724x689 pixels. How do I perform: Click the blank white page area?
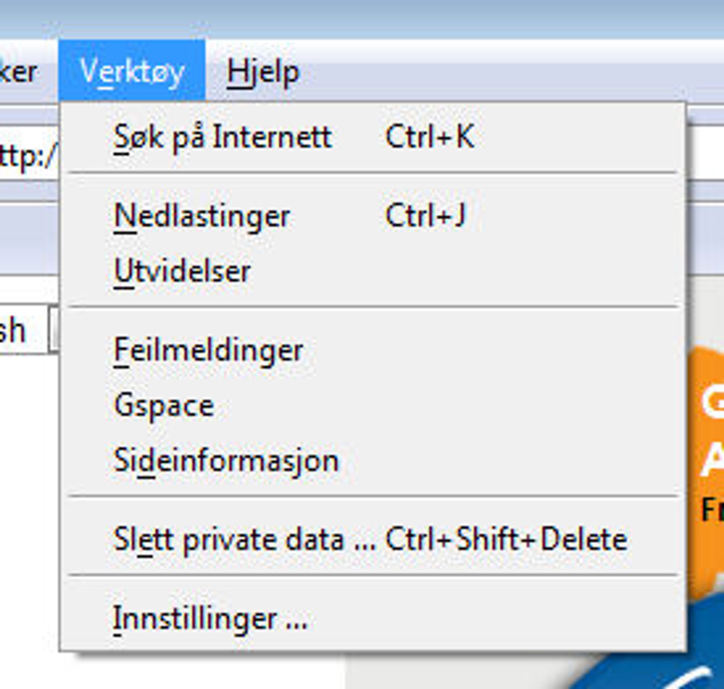[29, 514]
